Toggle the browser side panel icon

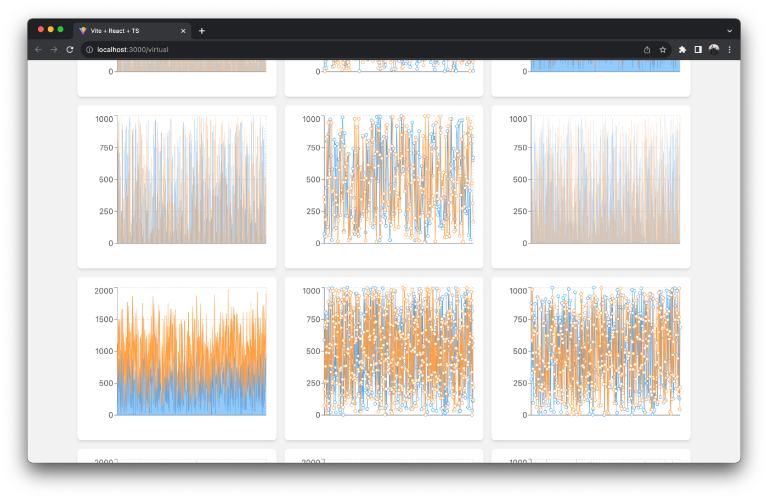tap(698, 49)
